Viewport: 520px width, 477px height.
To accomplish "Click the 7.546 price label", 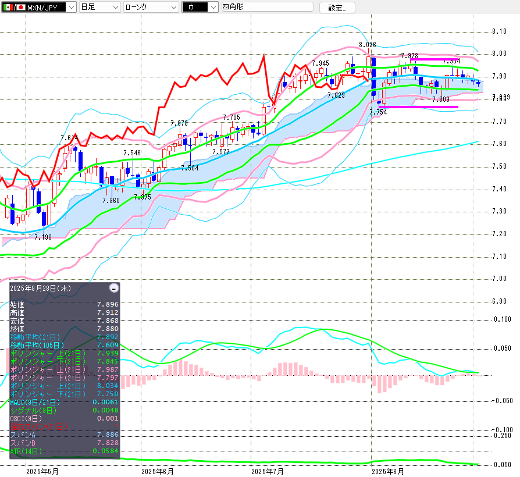I will [x=132, y=152].
